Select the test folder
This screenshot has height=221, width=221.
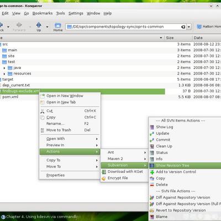coord(11,62)
